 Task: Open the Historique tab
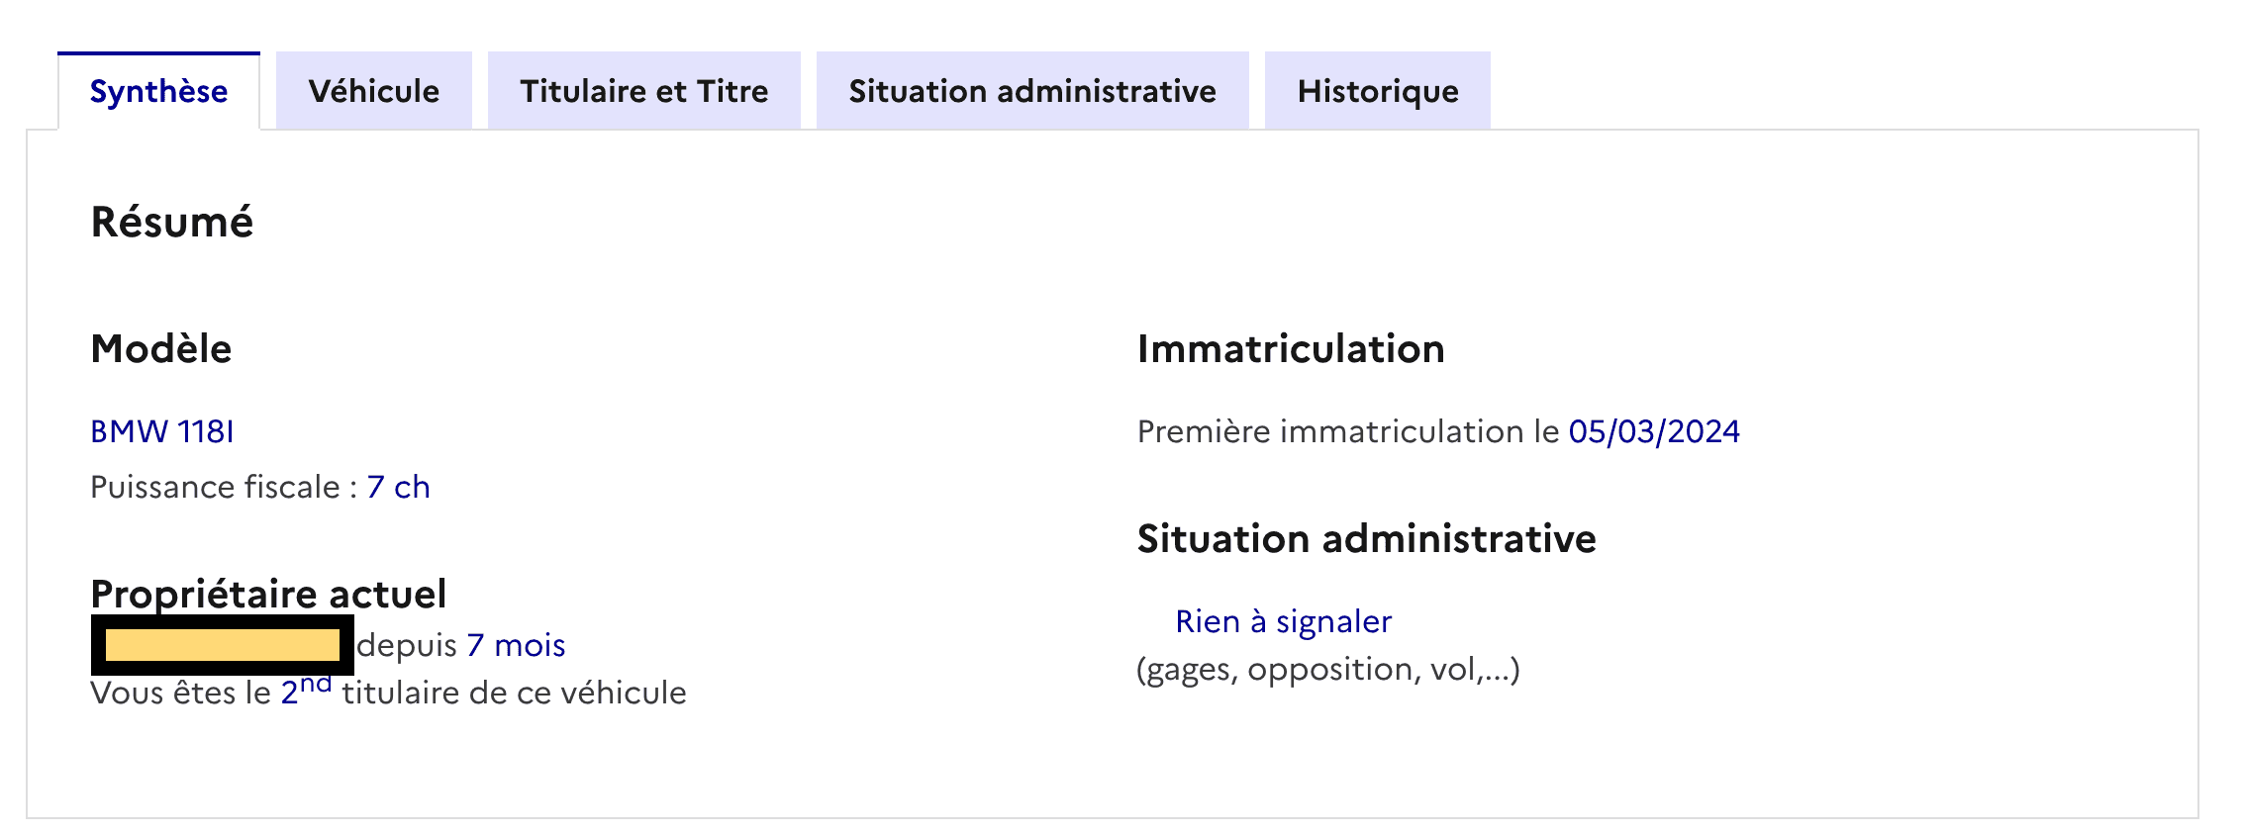[x=1378, y=91]
